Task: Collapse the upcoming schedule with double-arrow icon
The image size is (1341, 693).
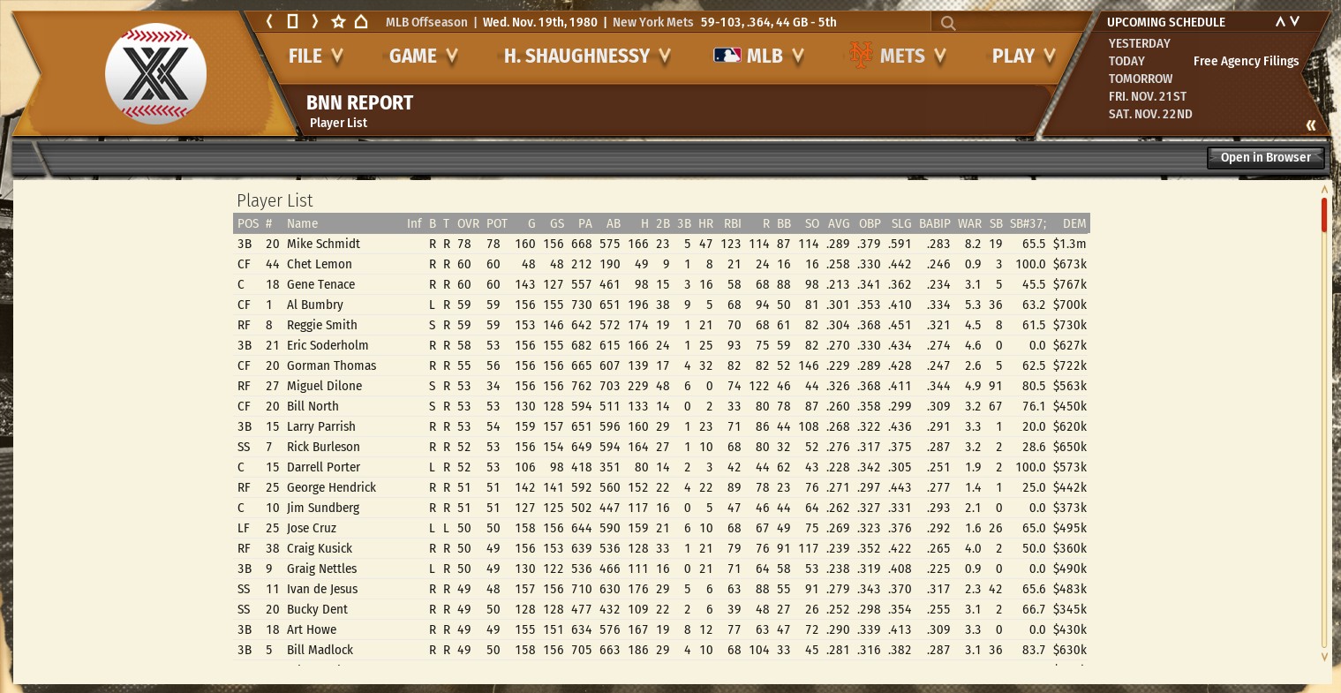Action: coord(1310,125)
